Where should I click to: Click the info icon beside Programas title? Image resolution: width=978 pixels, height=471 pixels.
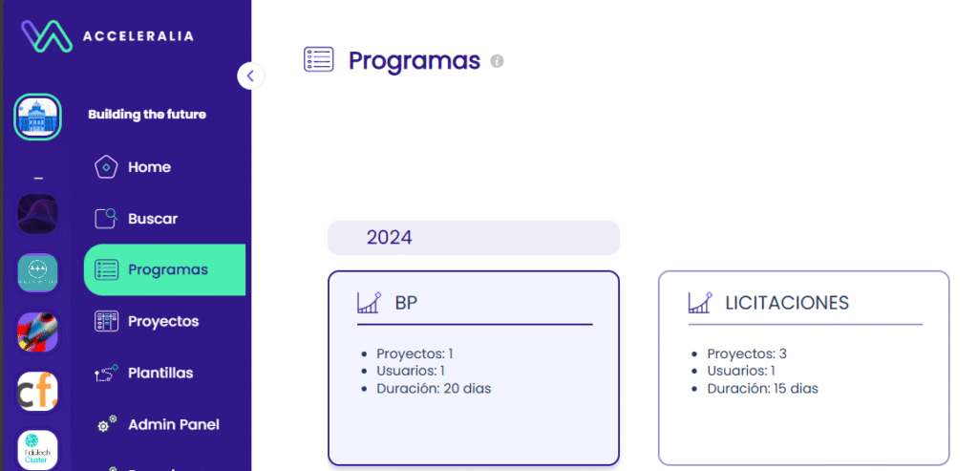497,61
